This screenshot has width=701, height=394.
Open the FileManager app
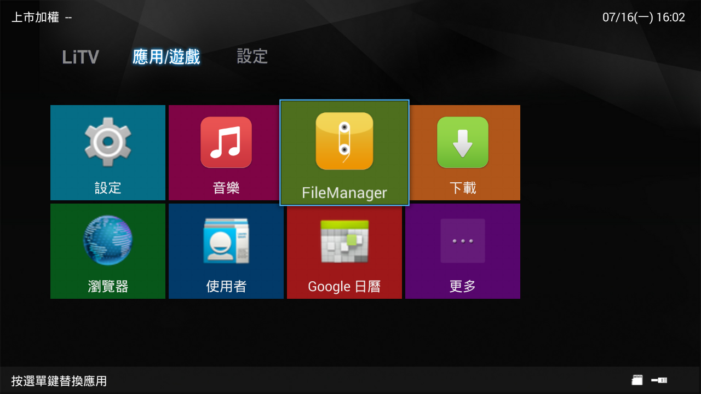click(x=344, y=153)
